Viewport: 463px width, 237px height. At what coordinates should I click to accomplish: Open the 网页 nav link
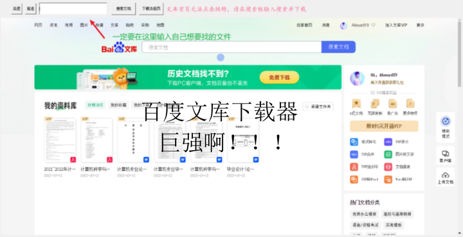point(39,25)
